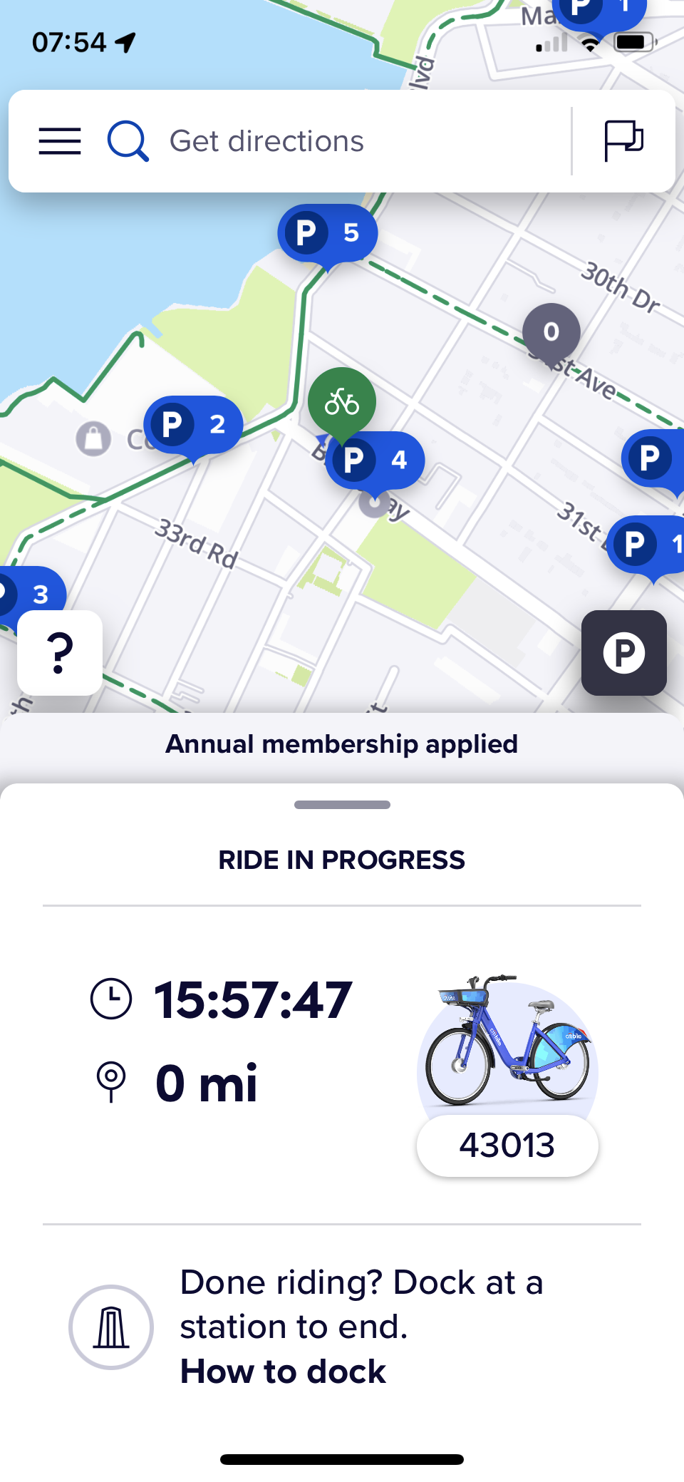
Task: Tap the Annual membership applied banner
Action: pyautogui.click(x=342, y=744)
